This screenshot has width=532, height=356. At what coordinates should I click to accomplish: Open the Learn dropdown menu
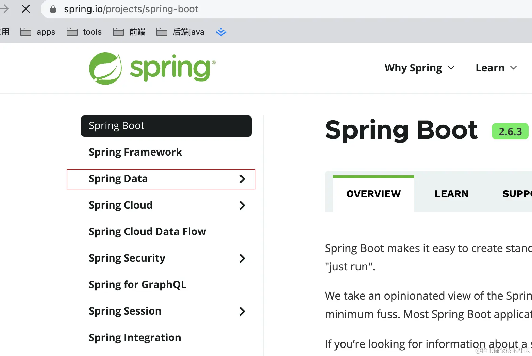coord(496,68)
